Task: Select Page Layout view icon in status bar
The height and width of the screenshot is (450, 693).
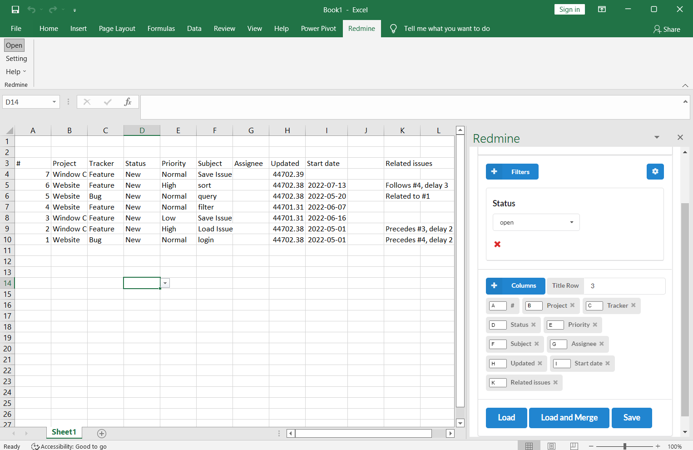Action: [551, 446]
